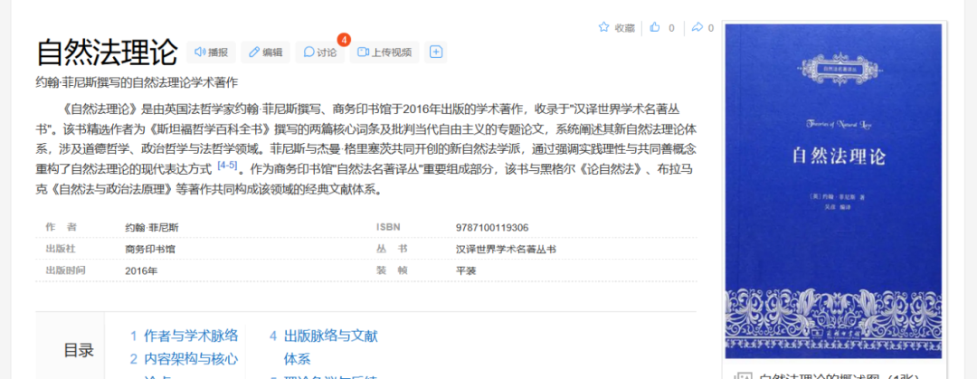
Task: Click the 装帧 field label
Action: [x=392, y=270]
